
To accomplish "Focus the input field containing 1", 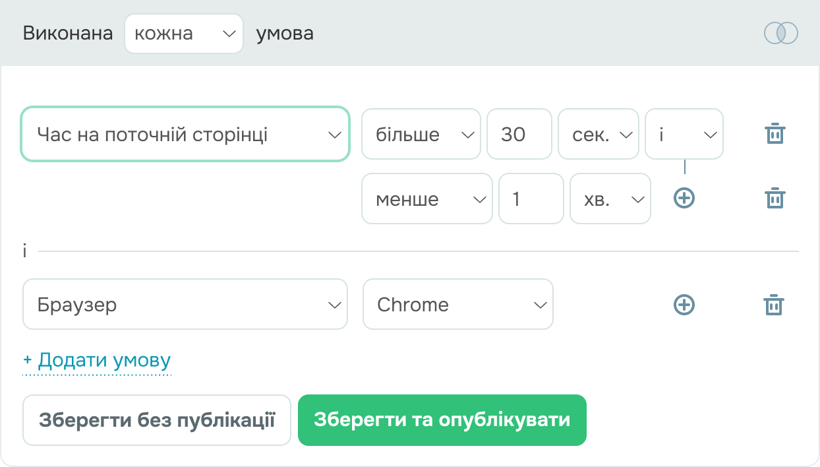I will tap(531, 199).
